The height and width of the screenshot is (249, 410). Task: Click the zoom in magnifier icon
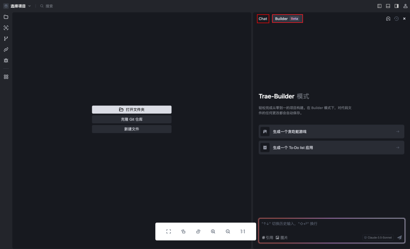pyautogui.click(x=213, y=232)
